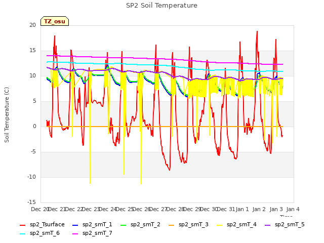324x243 pixels.
Task: Click the 15 y-axis tick label
Action: pos(32,51)
